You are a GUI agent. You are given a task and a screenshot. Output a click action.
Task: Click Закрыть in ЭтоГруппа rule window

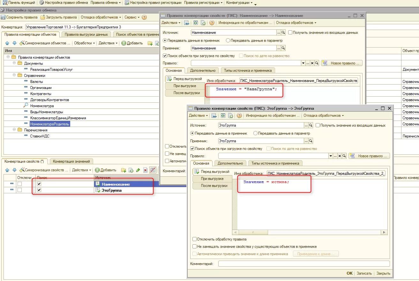coord(383,273)
